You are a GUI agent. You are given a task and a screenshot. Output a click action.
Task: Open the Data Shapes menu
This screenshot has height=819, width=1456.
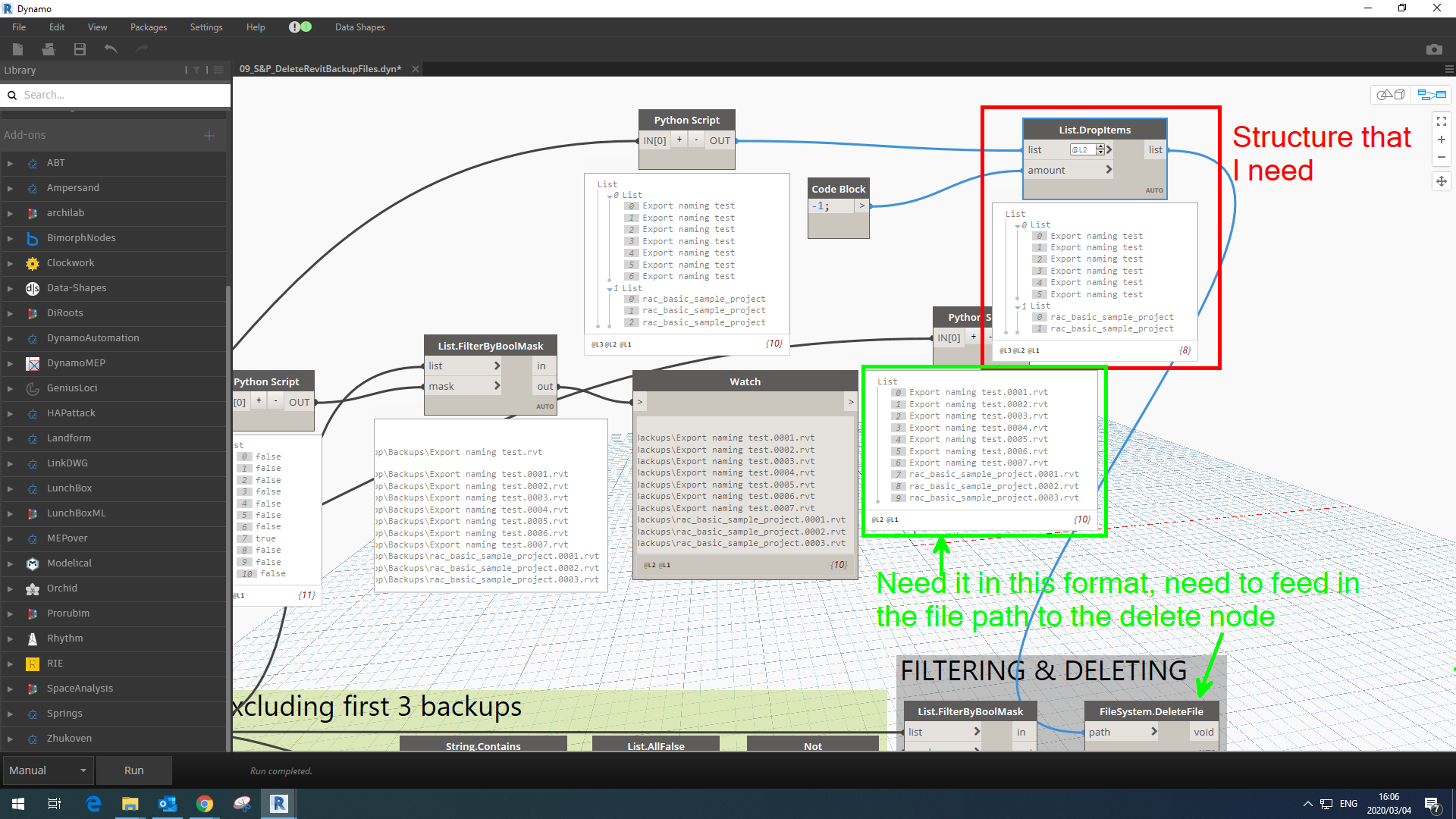click(x=359, y=27)
